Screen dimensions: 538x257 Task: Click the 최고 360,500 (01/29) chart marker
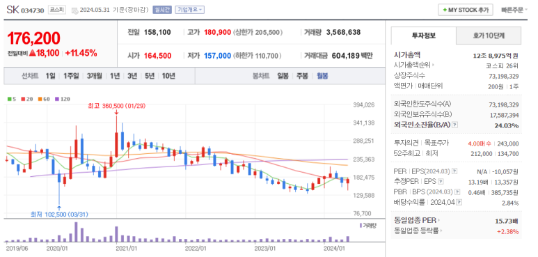point(117,106)
